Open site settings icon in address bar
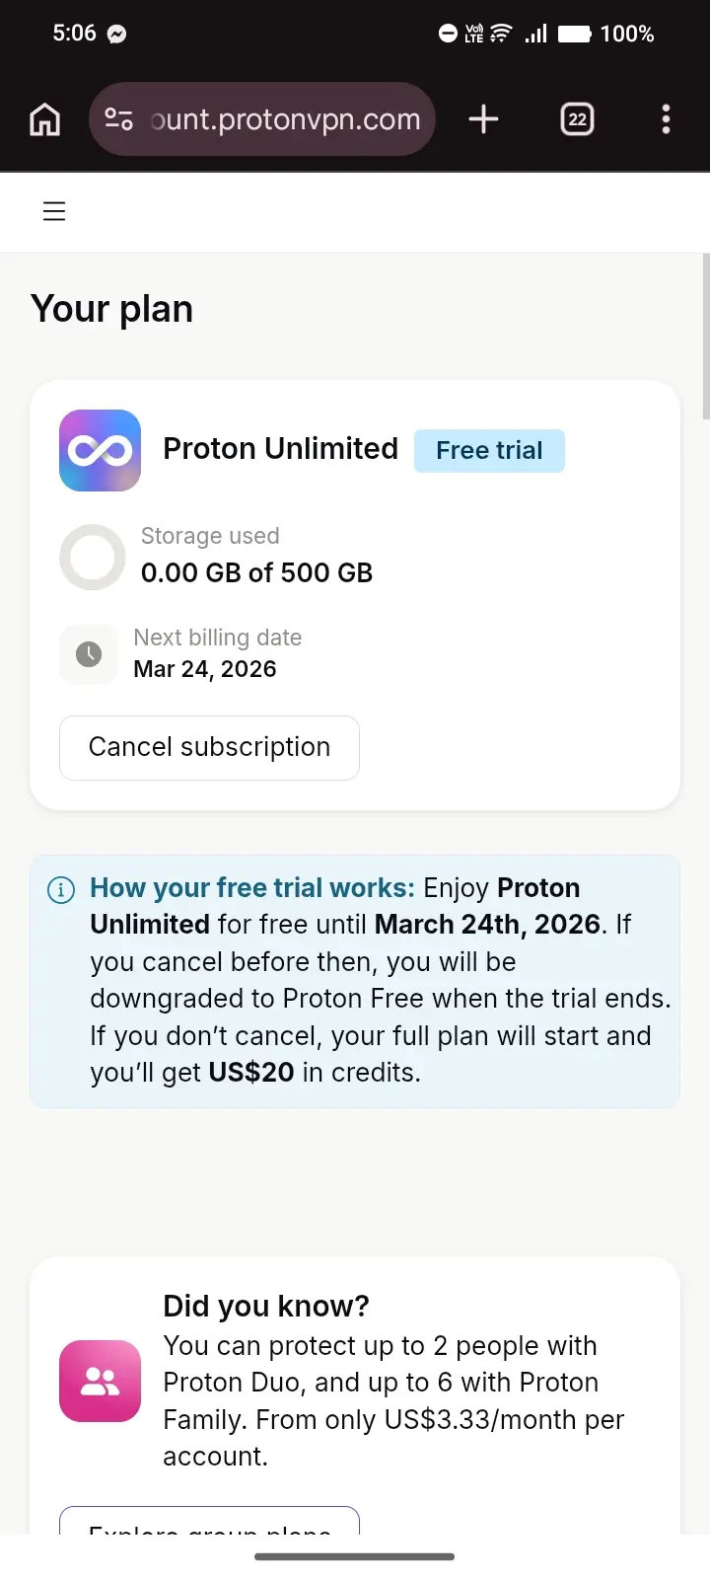The height and width of the screenshot is (1579, 710). tap(119, 119)
